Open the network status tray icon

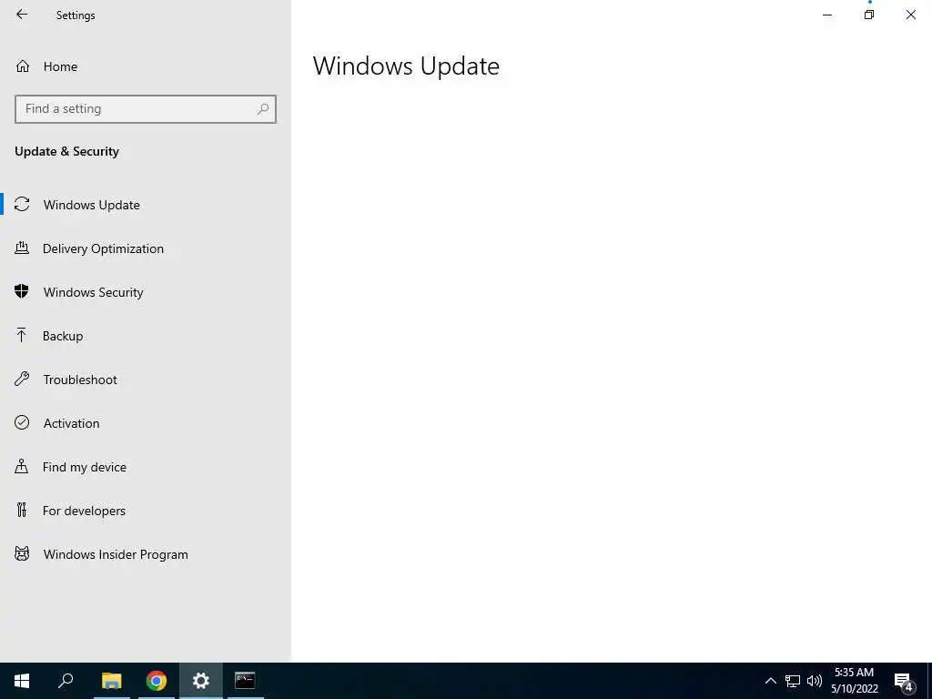pos(793,681)
